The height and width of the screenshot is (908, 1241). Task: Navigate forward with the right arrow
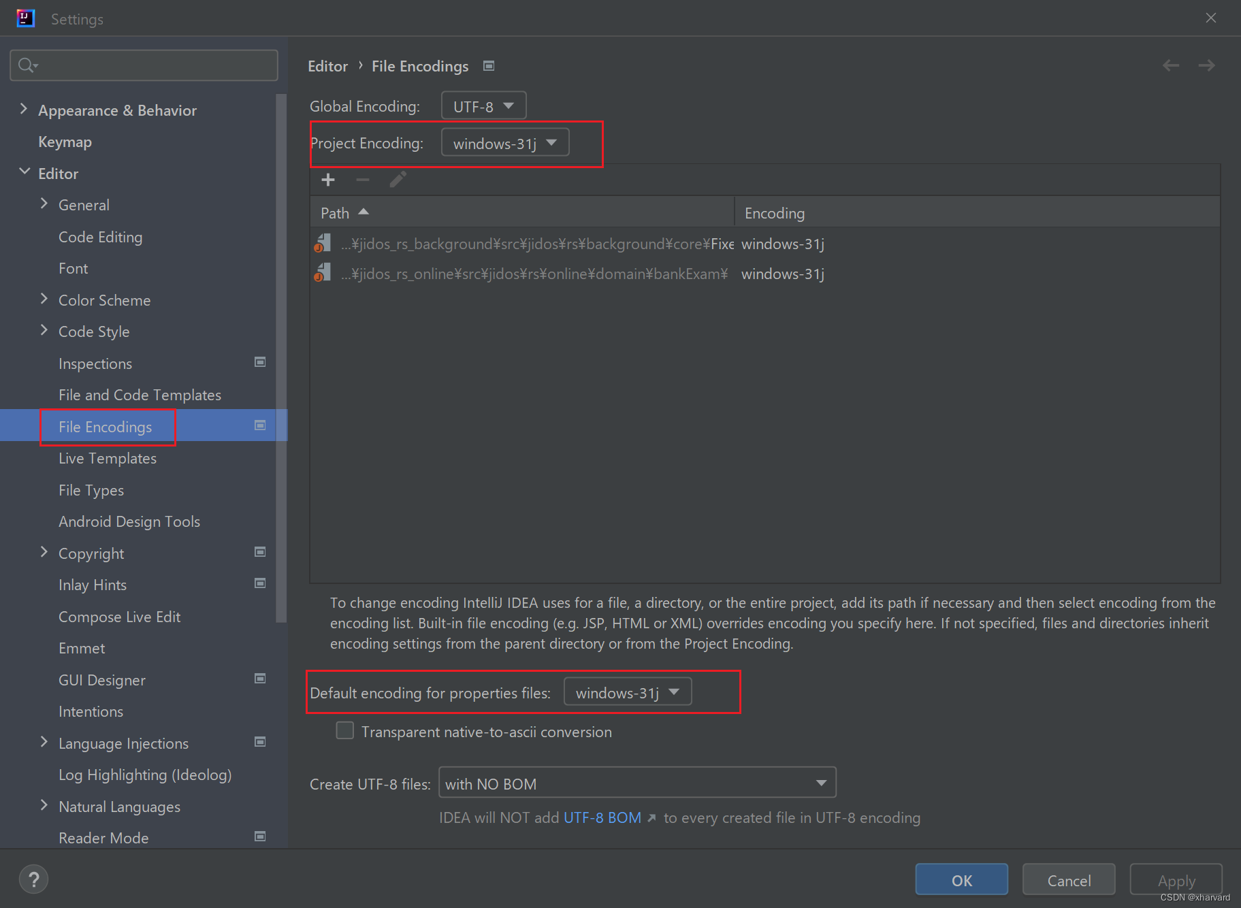[1206, 65]
